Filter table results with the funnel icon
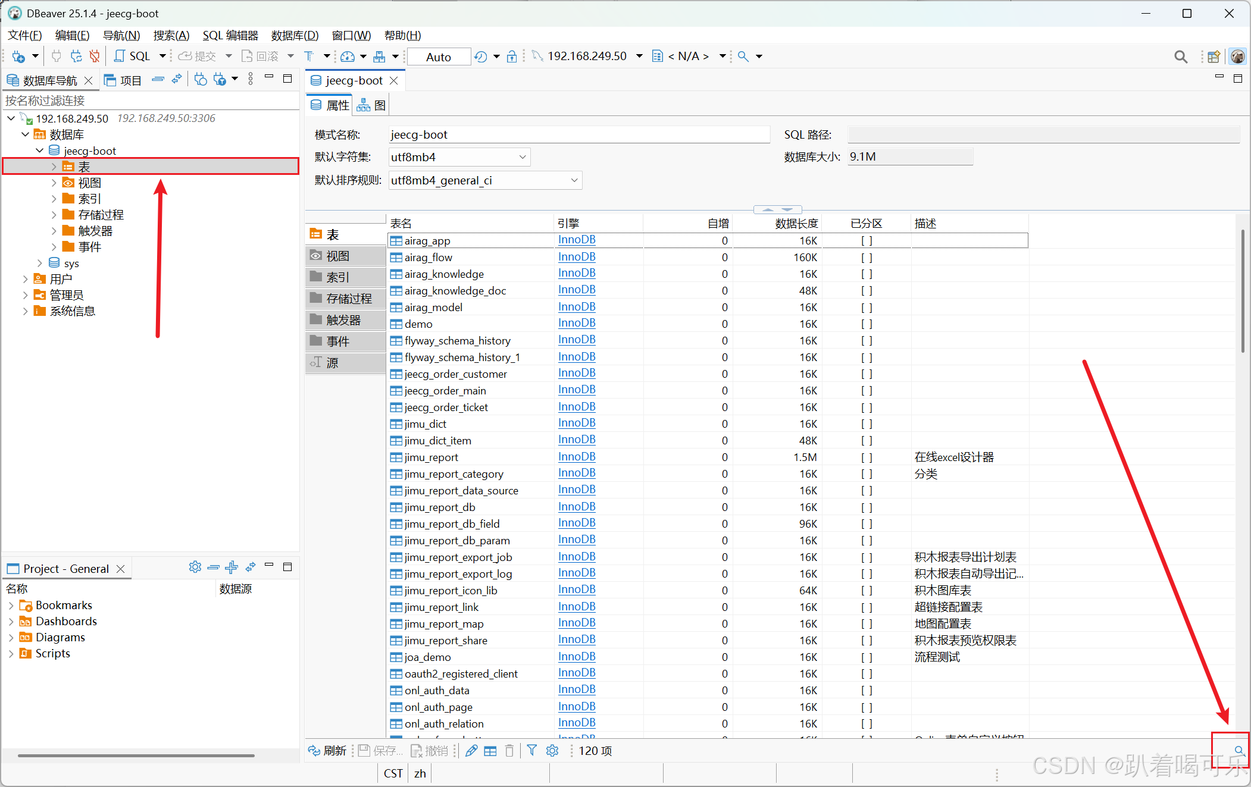The image size is (1251, 787). pos(531,751)
